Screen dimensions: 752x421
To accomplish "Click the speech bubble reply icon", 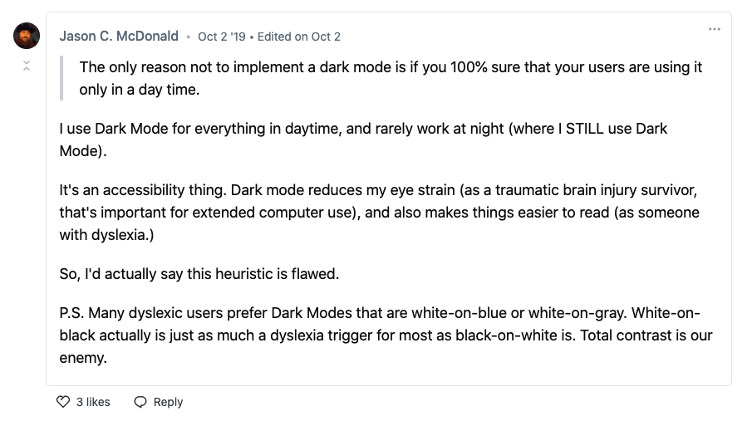I will point(140,402).
